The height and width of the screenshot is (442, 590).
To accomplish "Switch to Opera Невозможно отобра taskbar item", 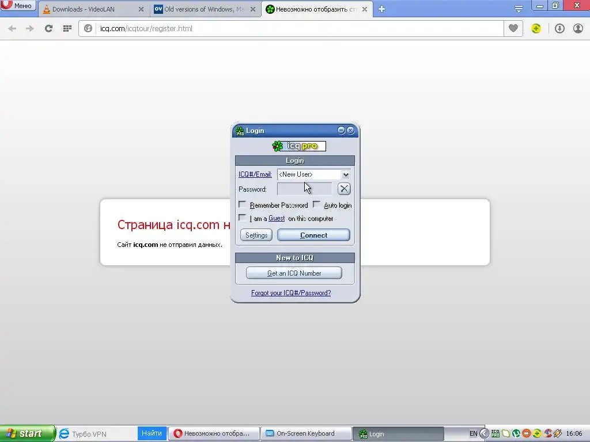I will 214,433.
